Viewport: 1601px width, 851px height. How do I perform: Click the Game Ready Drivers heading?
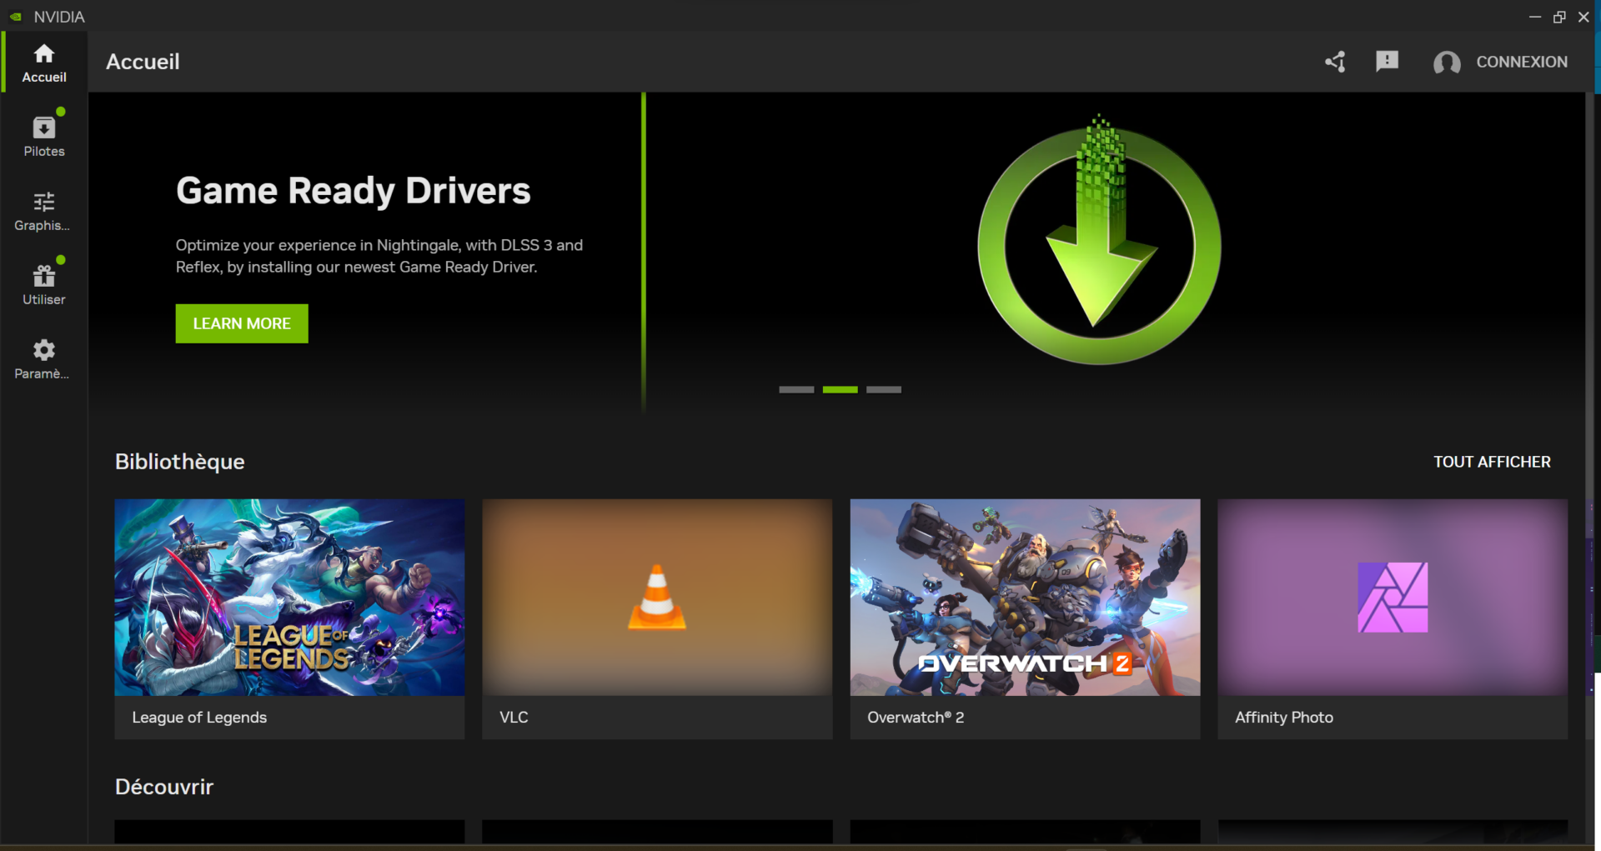[353, 191]
